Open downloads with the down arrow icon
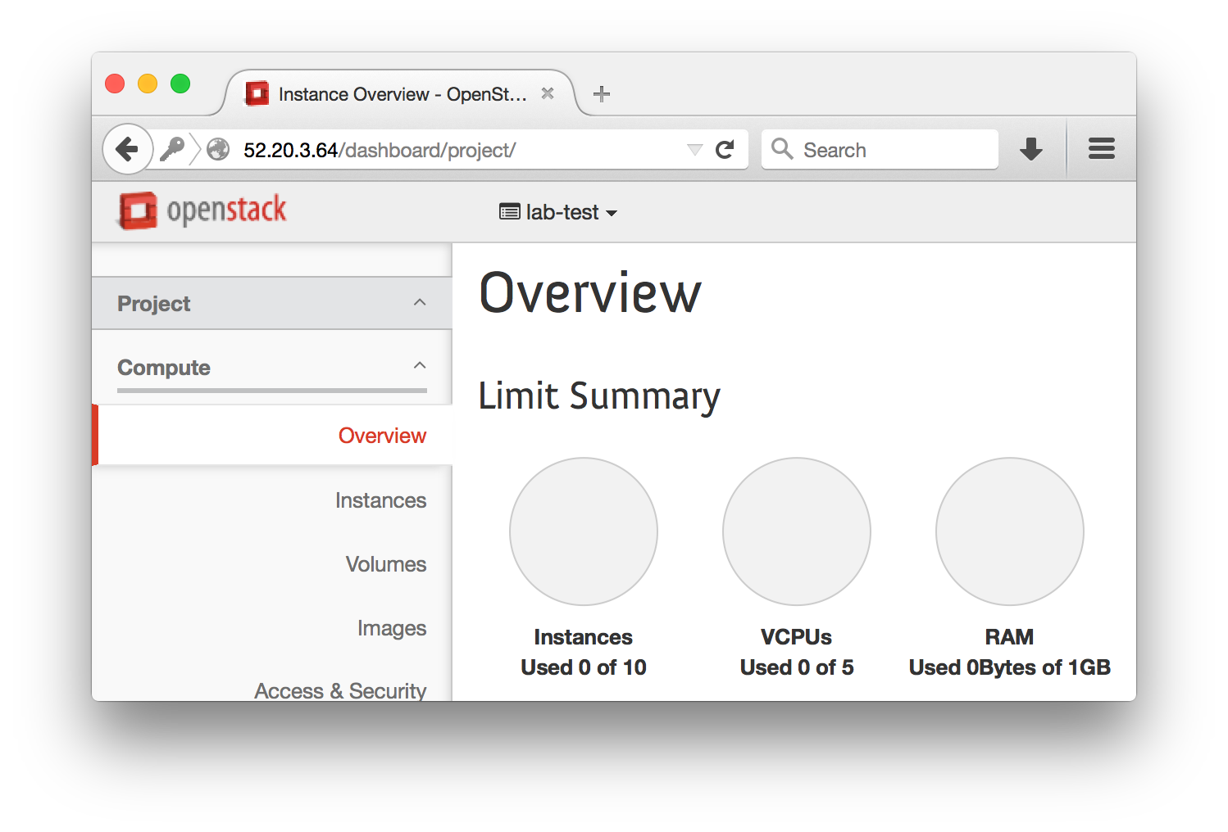 (1030, 149)
